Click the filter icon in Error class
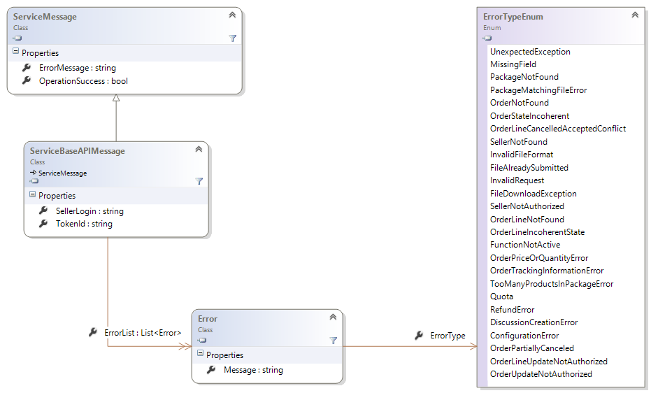The width and height of the screenshot is (651, 393). (x=334, y=341)
